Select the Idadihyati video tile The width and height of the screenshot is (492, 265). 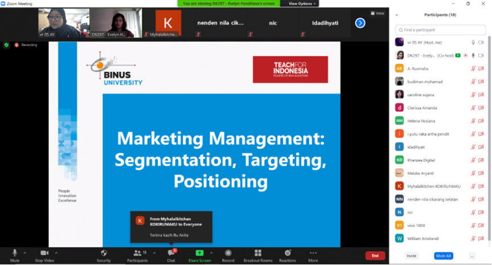click(x=325, y=23)
